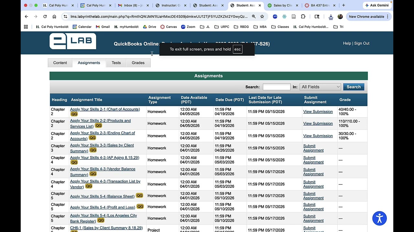The image size is (414, 232).
Task: Open the Calendar bookmark
Action: 82,27
